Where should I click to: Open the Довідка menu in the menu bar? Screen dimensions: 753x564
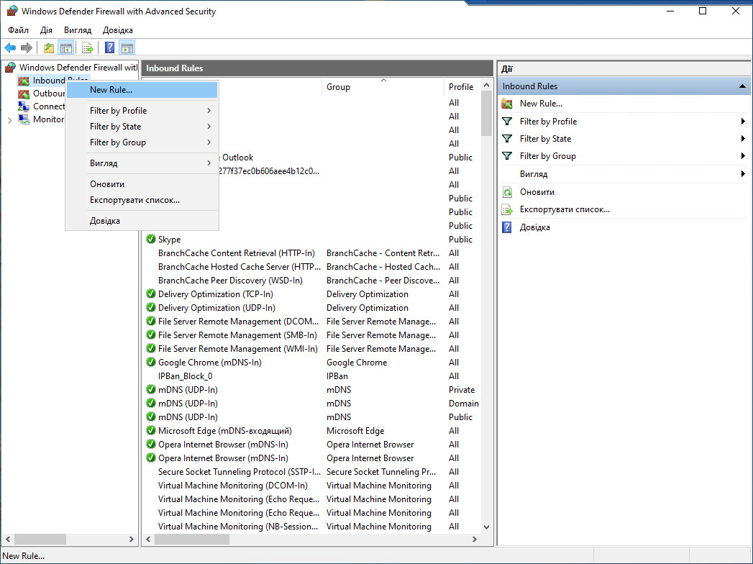coord(118,30)
